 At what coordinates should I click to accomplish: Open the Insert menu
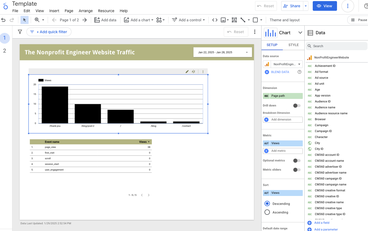pos(54,11)
